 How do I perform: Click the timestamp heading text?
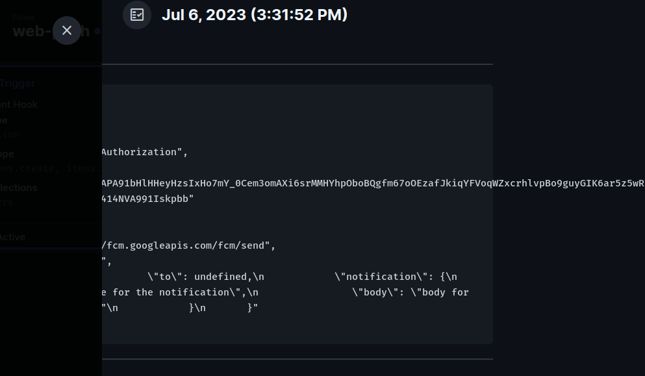click(x=254, y=14)
